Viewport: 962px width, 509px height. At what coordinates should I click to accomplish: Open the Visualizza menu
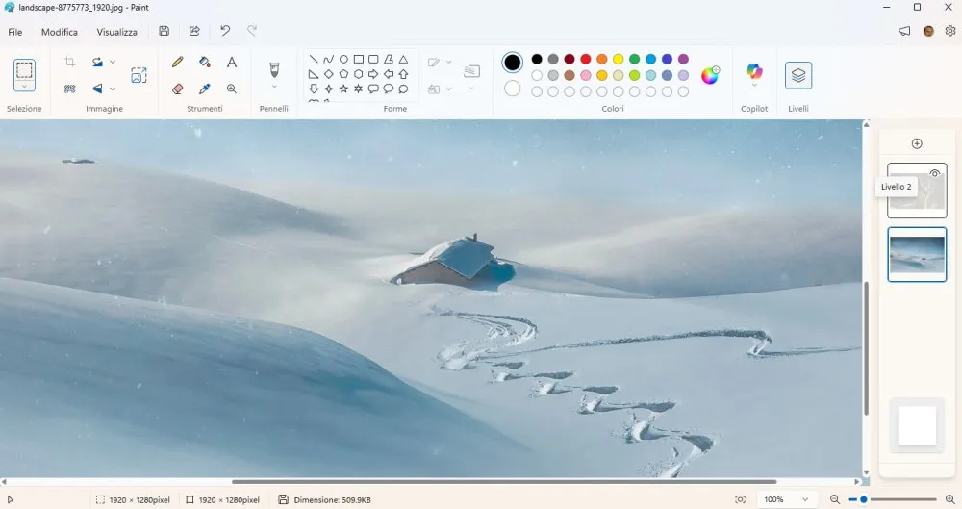point(116,32)
